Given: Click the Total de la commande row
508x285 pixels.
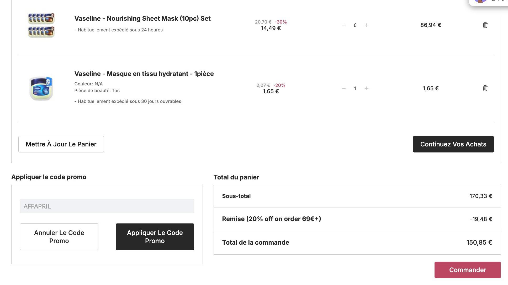Looking at the screenshot, I should click(x=357, y=243).
